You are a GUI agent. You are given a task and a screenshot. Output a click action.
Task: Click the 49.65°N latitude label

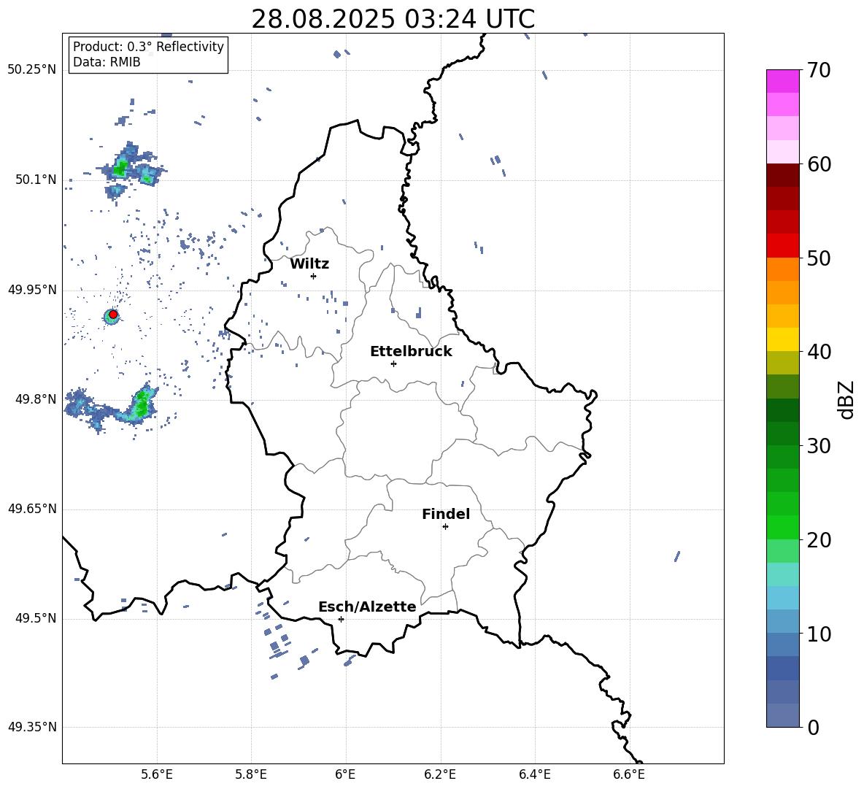coord(31,509)
